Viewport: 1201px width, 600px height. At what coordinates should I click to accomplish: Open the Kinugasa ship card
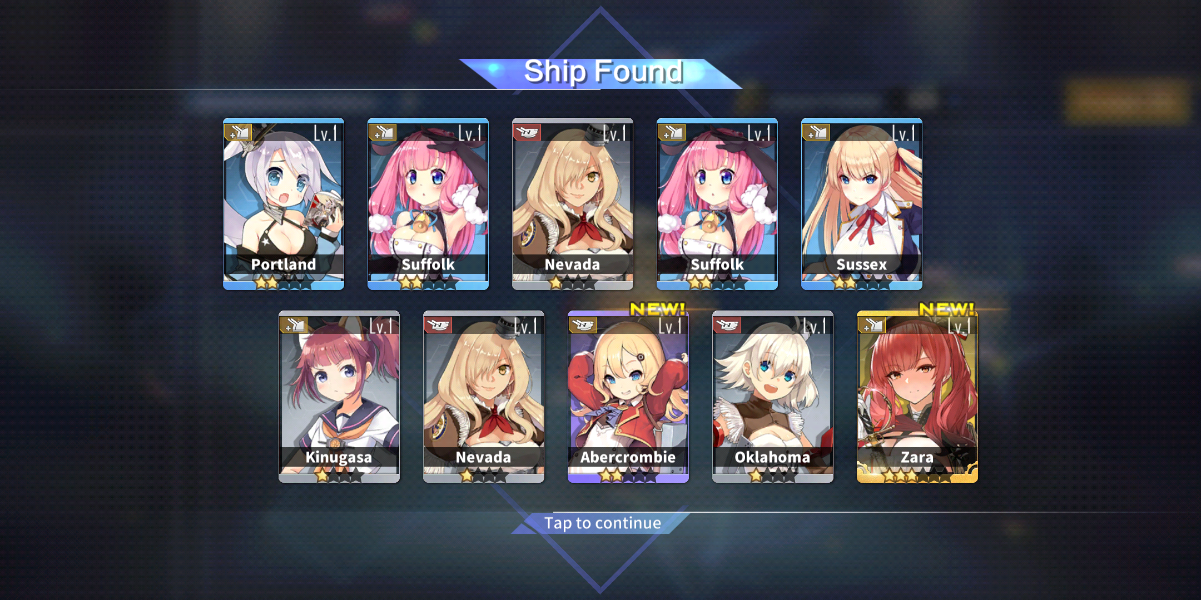pyautogui.click(x=339, y=397)
